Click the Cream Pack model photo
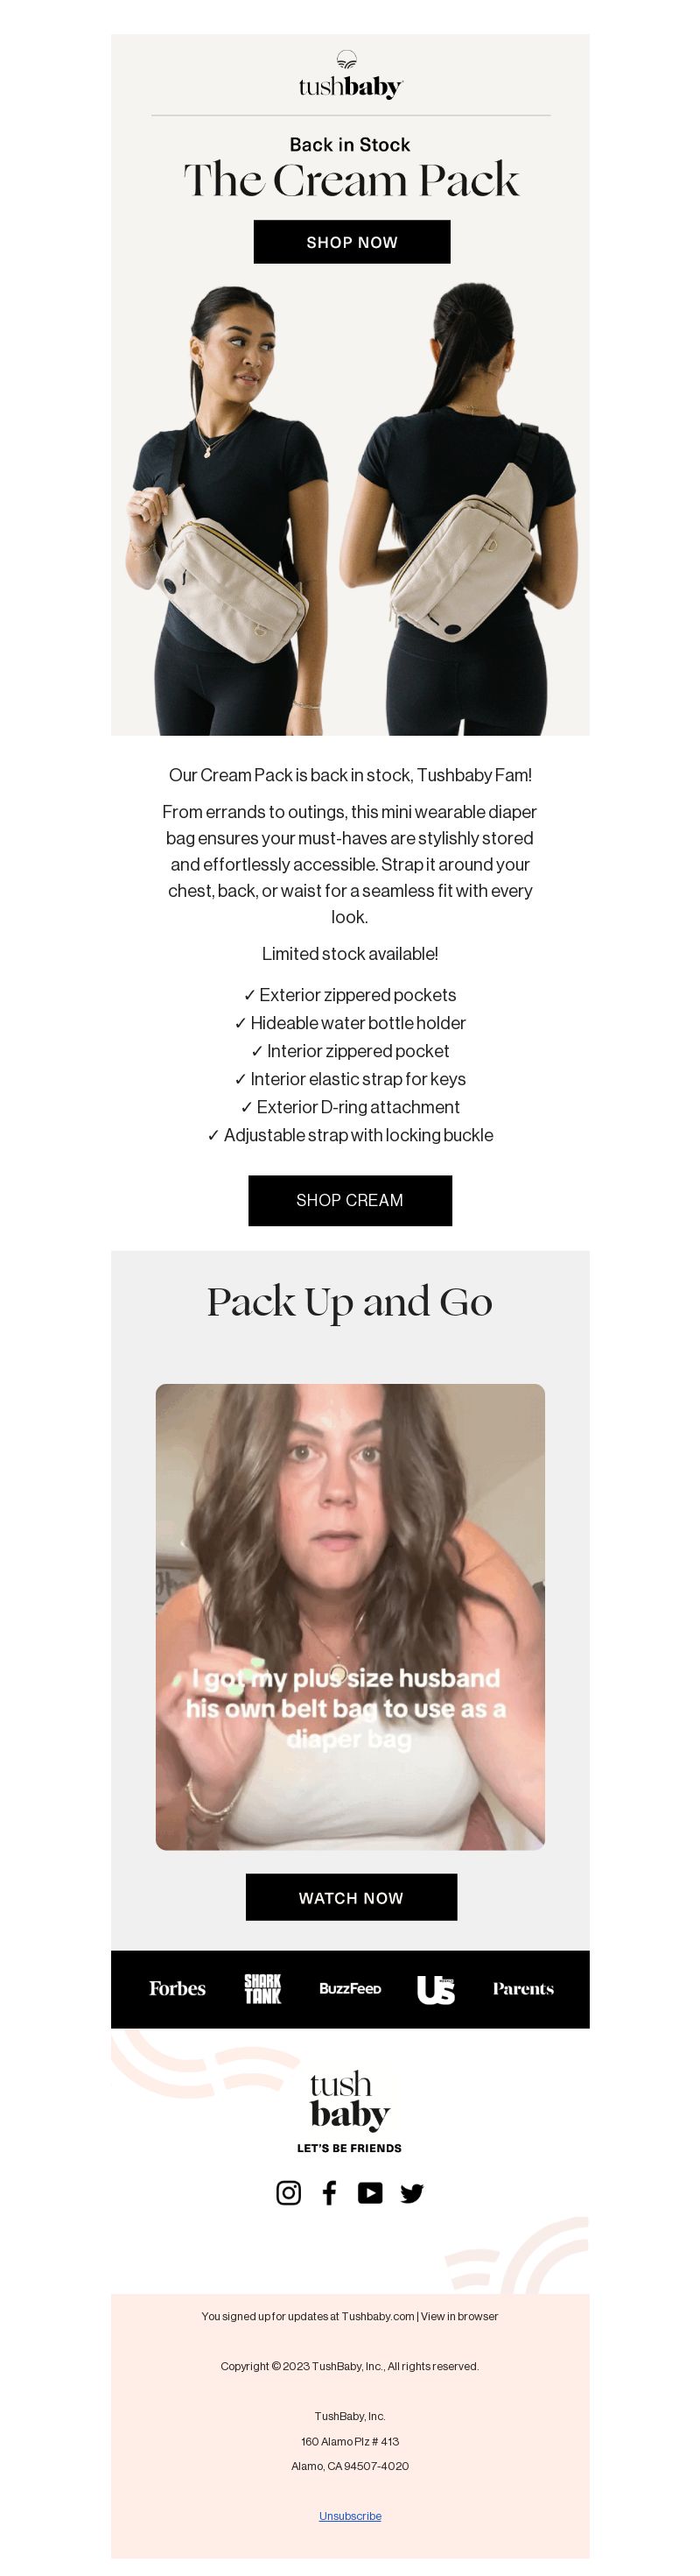The image size is (700, 2576). pos(351,510)
